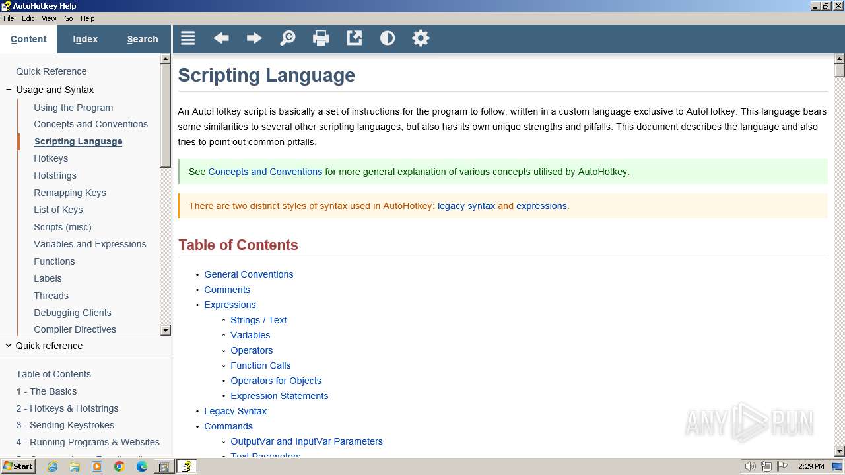Switch to the Search tab
Screen dimensions: 845x475
click(x=143, y=39)
